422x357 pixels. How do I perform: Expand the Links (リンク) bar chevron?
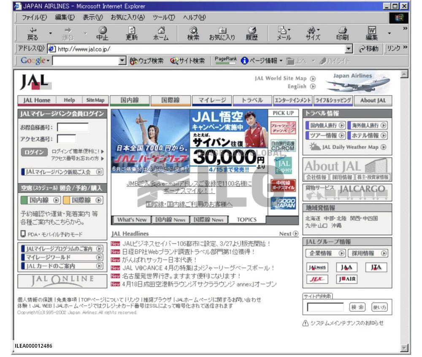[405, 47]
